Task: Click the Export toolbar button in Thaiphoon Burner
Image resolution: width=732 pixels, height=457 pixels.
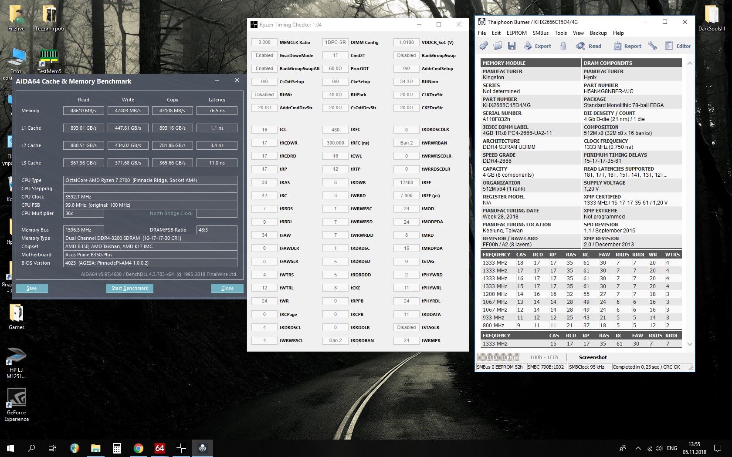Action: coord(538,46)
